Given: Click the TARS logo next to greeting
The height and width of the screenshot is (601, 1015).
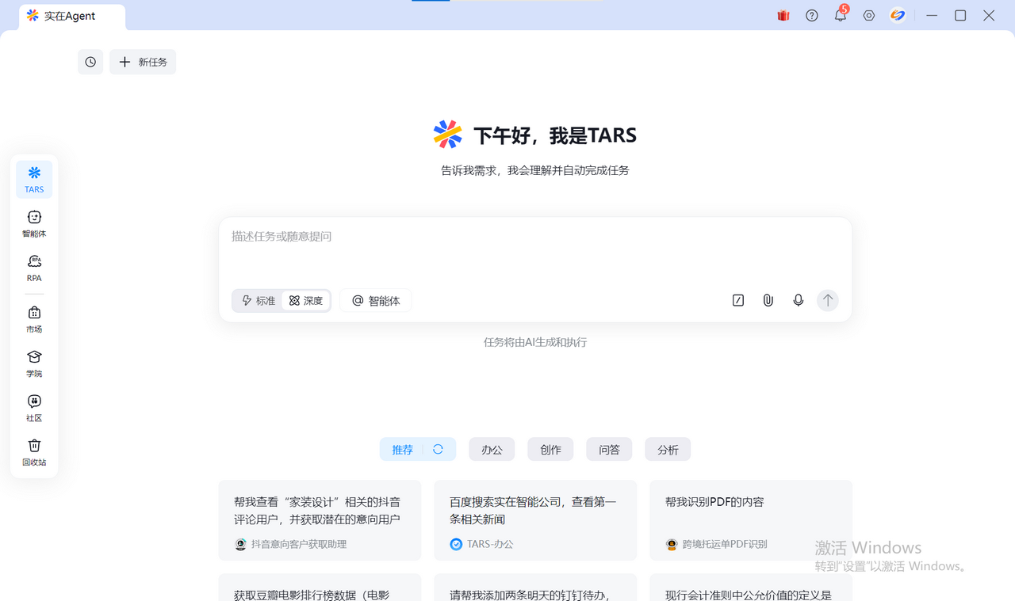Looking at the screenshot, I should point(447,135).
